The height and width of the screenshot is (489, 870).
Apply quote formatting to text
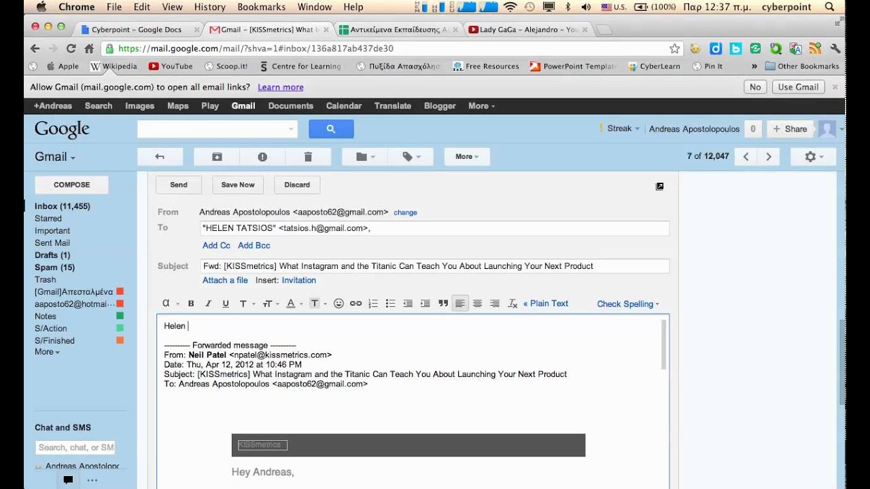pyautogui.click(x=443, y=304)
